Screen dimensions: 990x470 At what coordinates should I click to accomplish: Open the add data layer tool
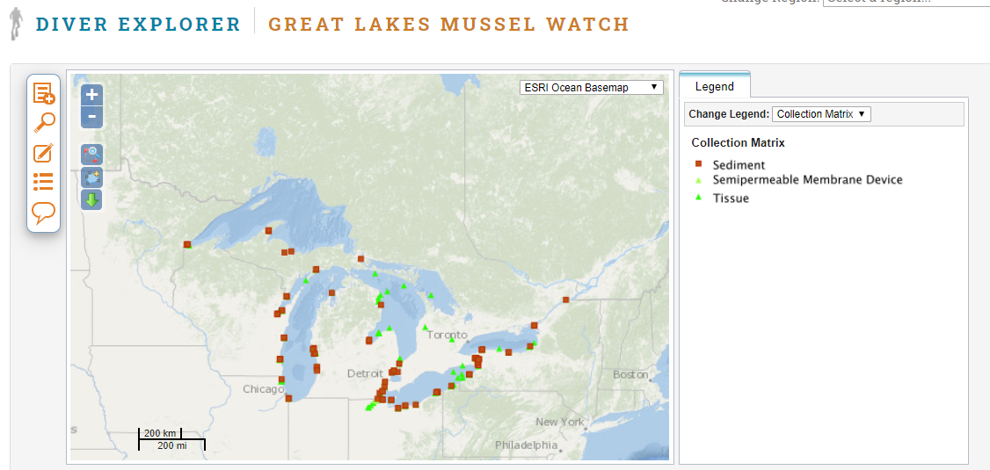(x=44, y=93)
